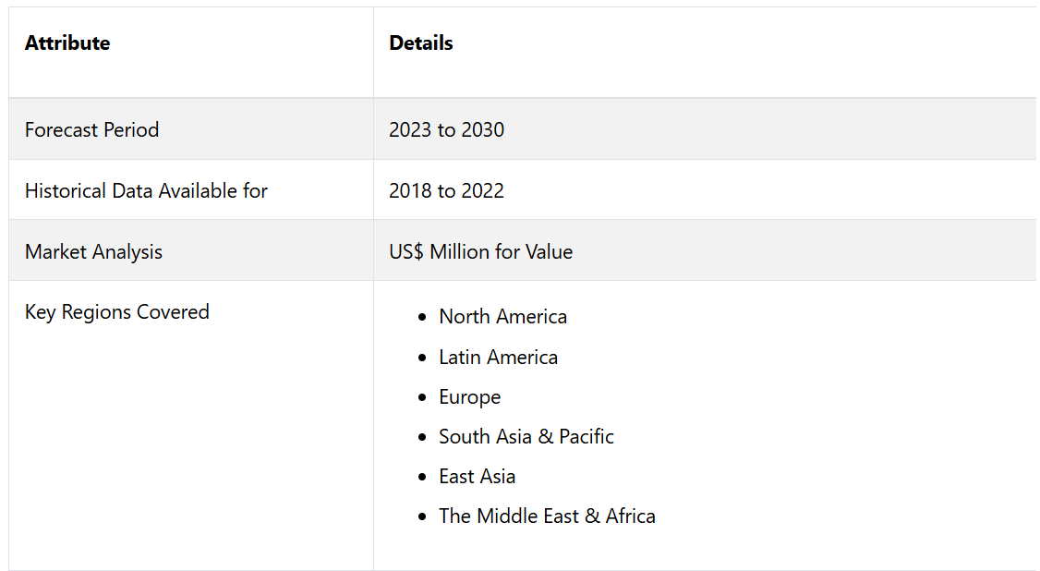
Task: Select the Key Regions Covered label
Action: [x=117, y=312]
